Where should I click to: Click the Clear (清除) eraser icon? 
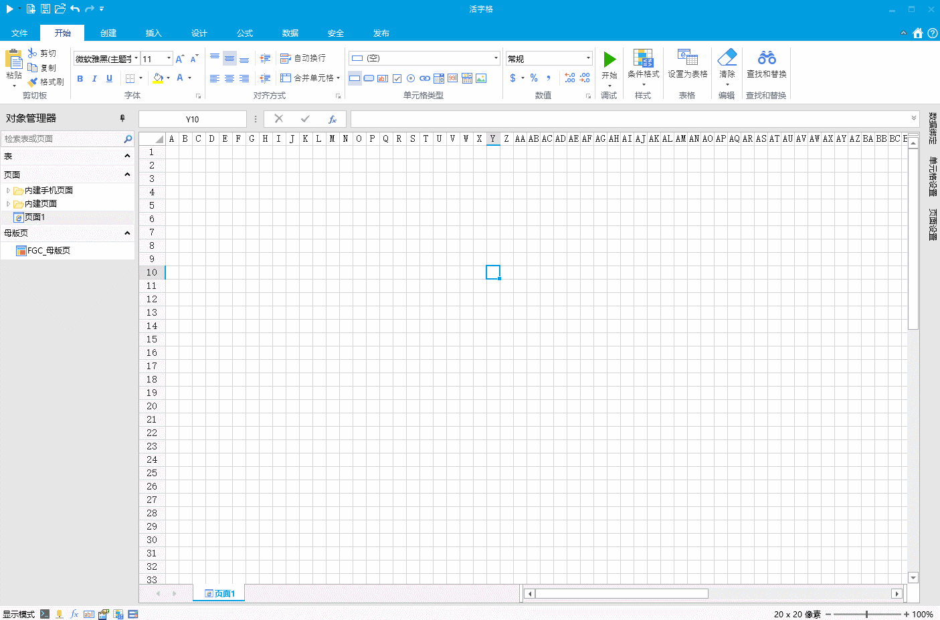point(727,58)
